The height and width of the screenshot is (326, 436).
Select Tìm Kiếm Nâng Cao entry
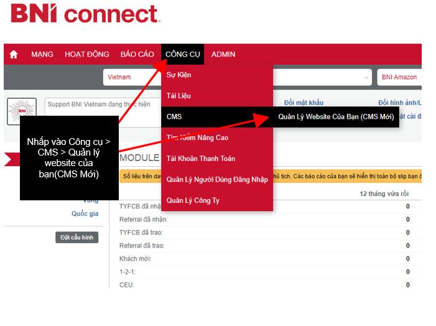(217, 137)
